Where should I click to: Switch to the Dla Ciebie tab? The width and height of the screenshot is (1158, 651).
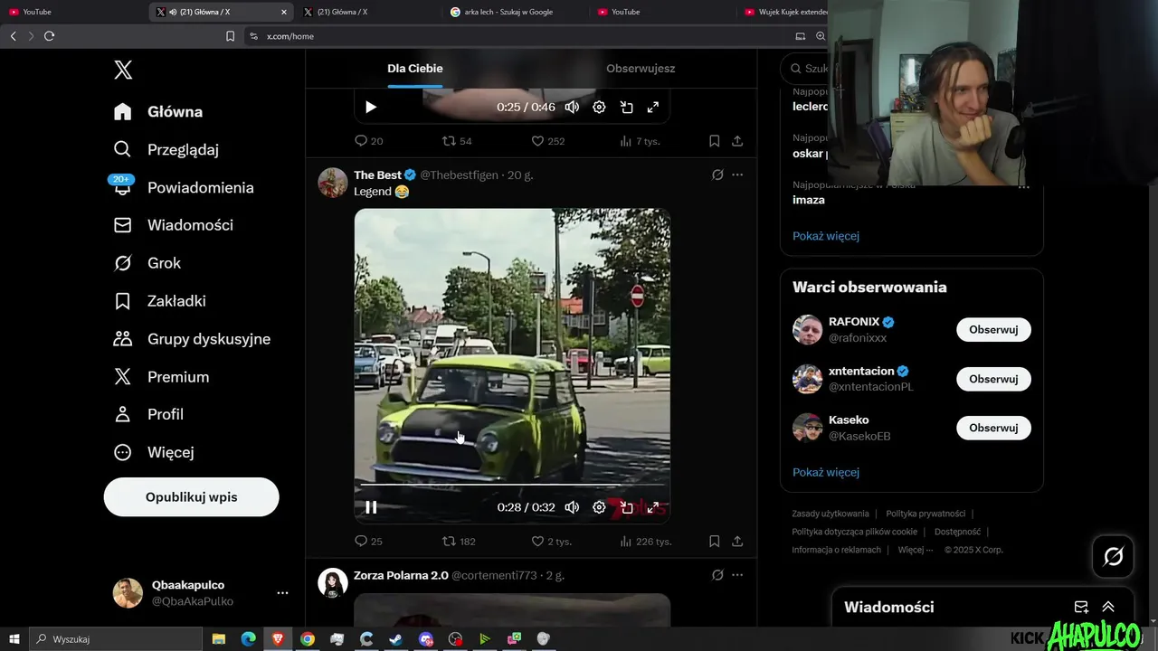pyautogui.click(x=415, y=68)
